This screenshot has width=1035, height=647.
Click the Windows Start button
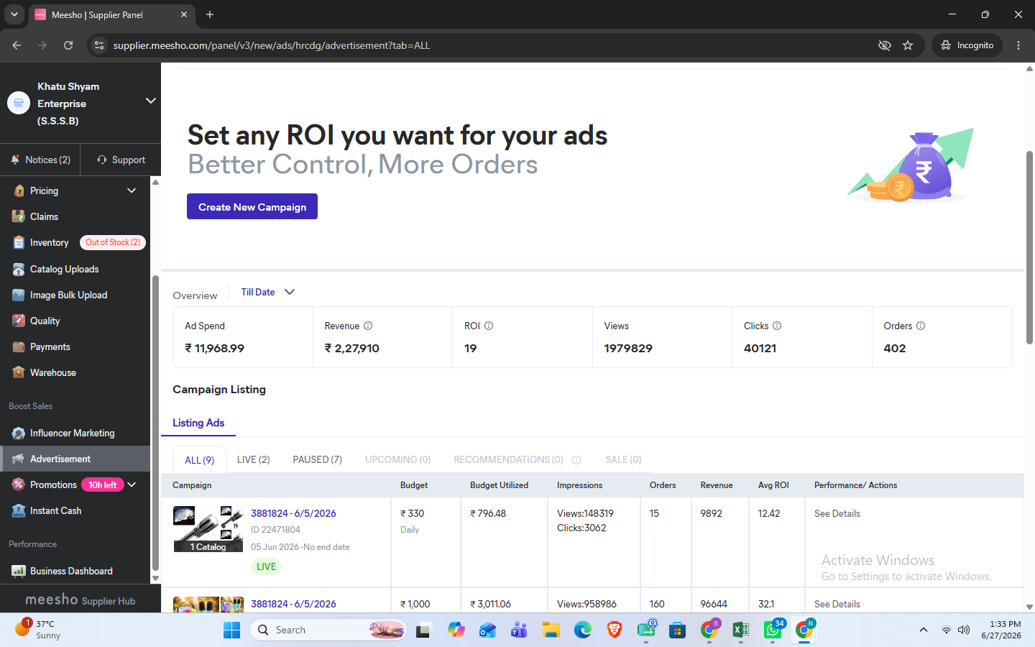click(x=231, y=630)
